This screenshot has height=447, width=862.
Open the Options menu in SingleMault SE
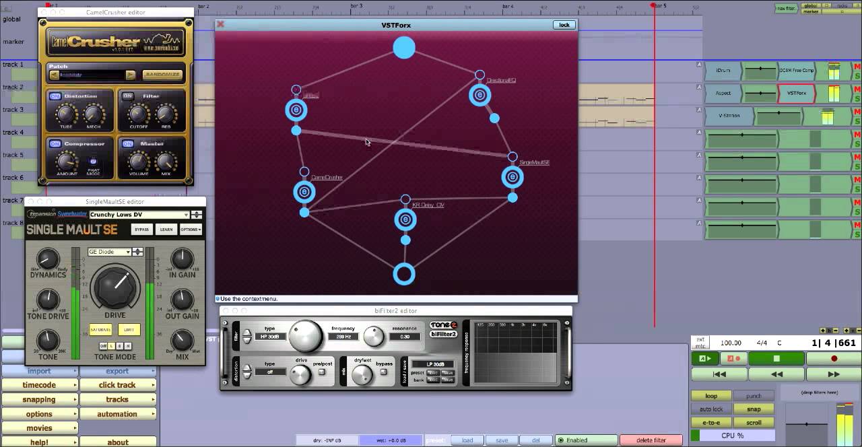click(x=191, y=230)
